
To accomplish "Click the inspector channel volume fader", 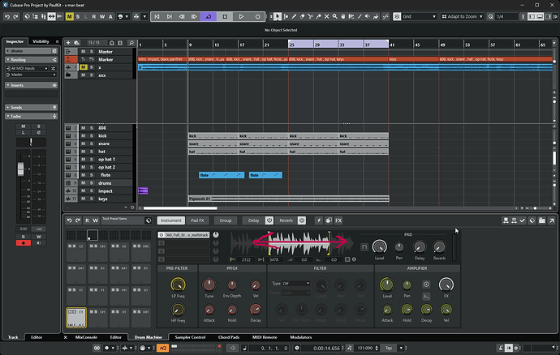I will (x=21, y=169).
